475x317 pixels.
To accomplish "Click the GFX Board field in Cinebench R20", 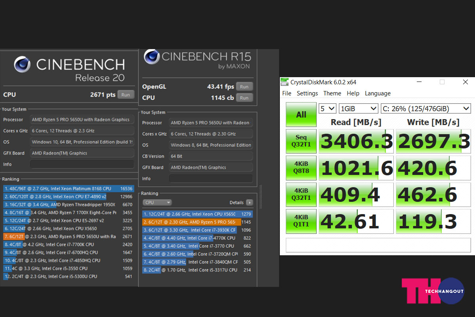I will (82, 153).
